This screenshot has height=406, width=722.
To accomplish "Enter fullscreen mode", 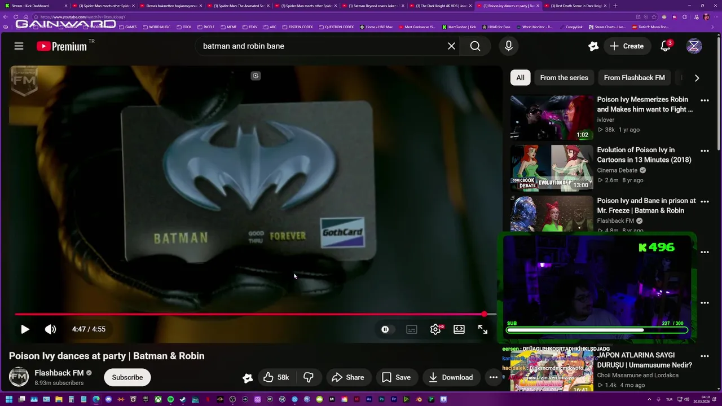I will coord(483,329).
